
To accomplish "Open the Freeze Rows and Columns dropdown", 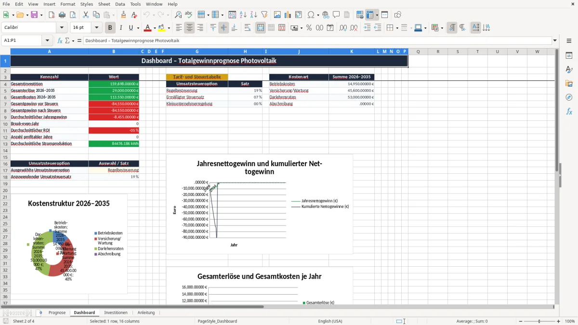I will [x=377, y=15].
